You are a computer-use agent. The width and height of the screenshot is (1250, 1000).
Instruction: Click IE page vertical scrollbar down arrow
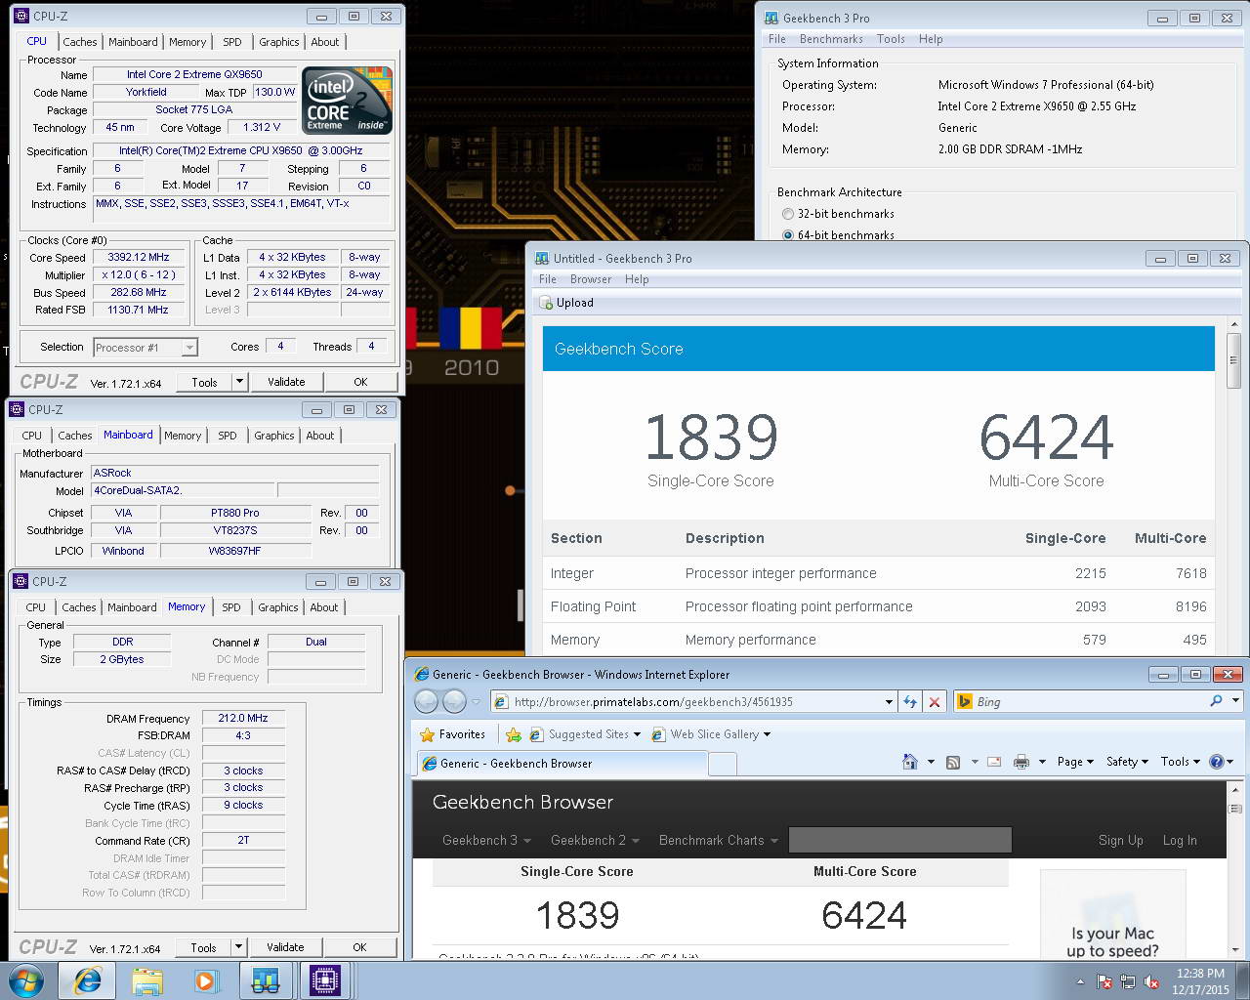pyautogui.click(x=1235, y=951)
